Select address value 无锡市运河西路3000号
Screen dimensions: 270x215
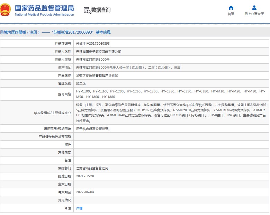[x=93, y=60]
